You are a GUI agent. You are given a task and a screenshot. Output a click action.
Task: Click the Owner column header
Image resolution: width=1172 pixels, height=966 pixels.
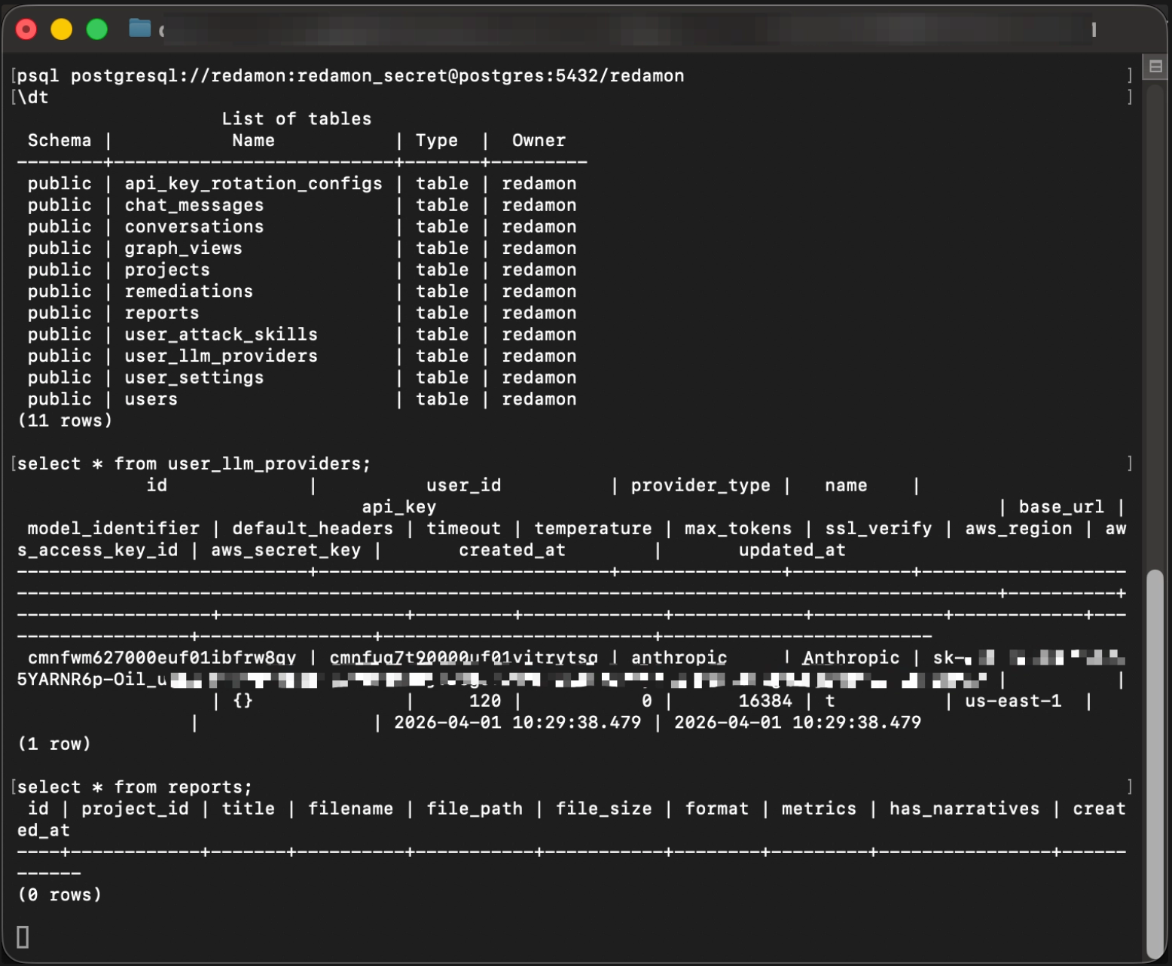pos(539,141)
